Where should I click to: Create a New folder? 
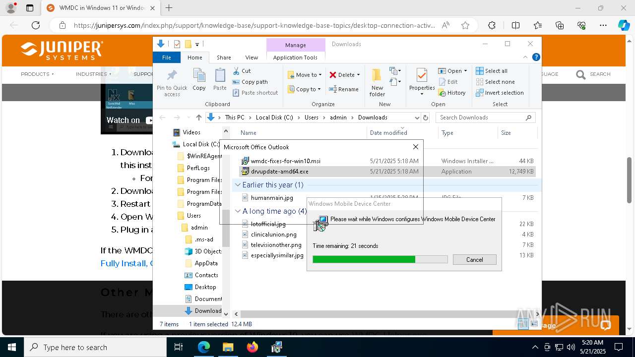click(x=377, y=82)
